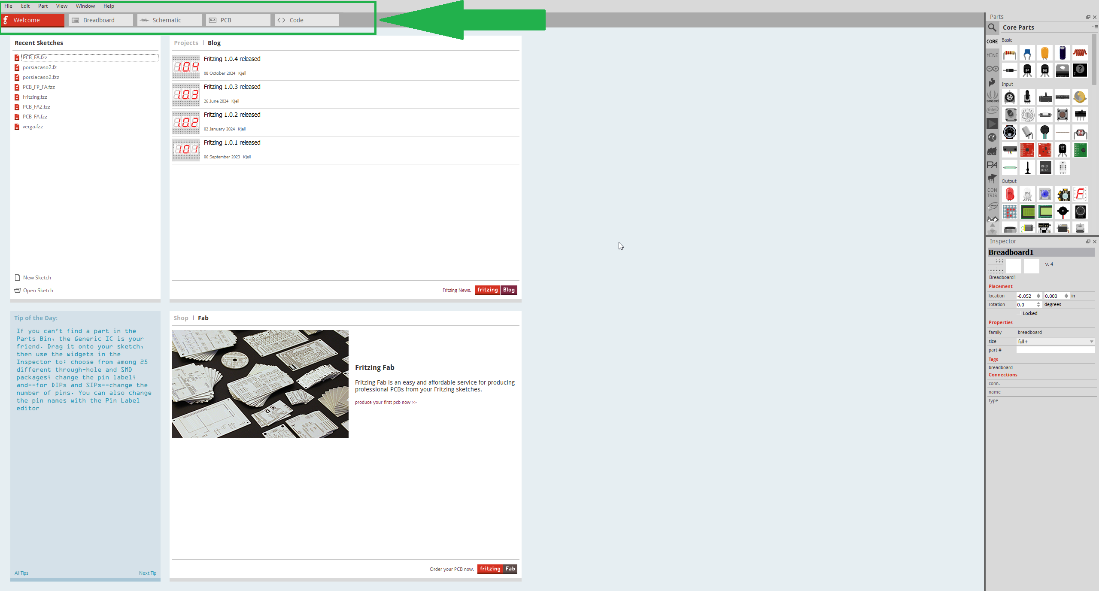1099x591 pixels.
Task: Open the Fritzing 1.0.4 released post
Action: coord(232,59)
